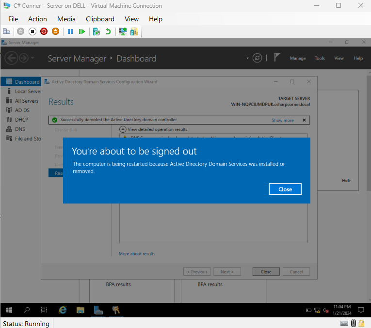Screen dimensions: 371x328
Task: Open the Tools menu in Server Manager
Action: (320, 58)
